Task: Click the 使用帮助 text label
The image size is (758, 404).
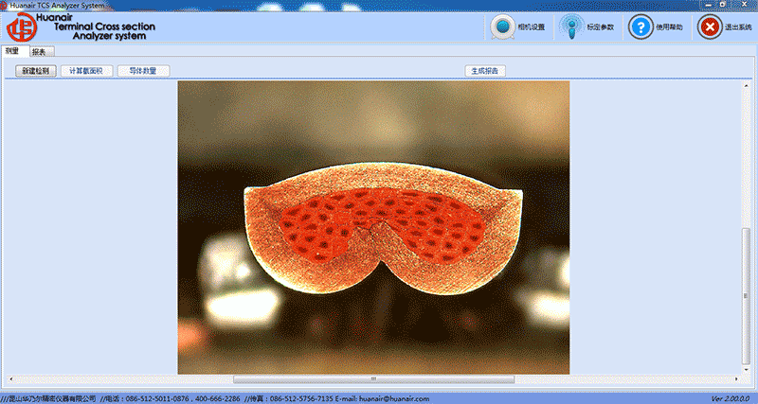Action: pos(669,27)
